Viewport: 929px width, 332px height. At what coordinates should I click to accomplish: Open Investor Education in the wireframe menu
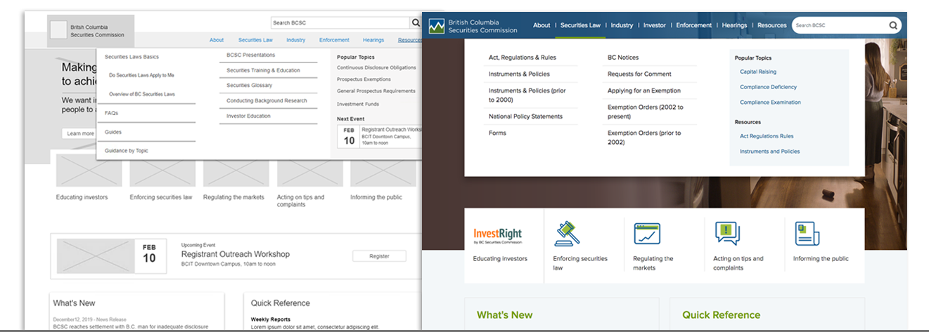pos(248,116)
